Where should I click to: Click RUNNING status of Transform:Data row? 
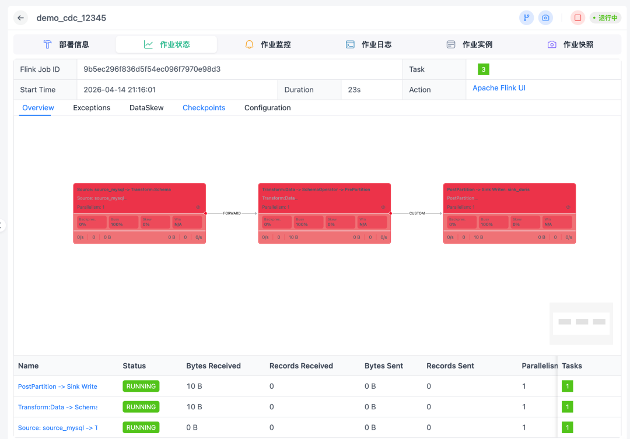pyautogui.click(x=141, y=407)
